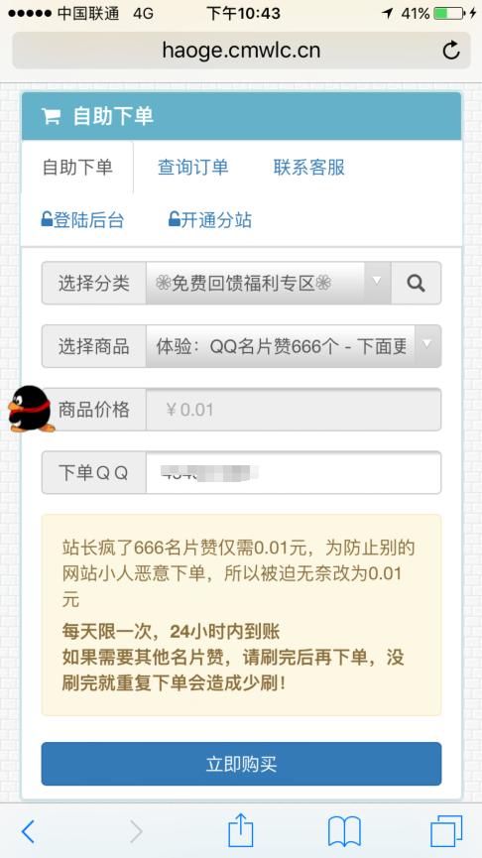Switch to the 查询订单 tab
Image resolution: width=482 pixels, height=858 pixels.
[192, 168]
